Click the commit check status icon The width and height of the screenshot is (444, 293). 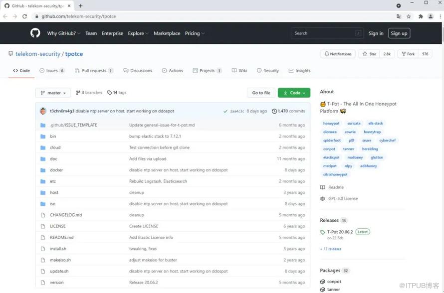pos(225,111)
